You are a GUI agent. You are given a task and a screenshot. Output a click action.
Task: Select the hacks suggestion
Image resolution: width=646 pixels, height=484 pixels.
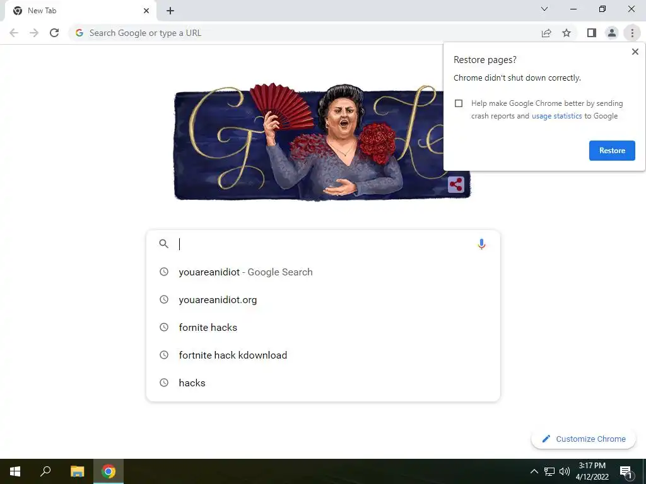pyautogui.click(x=323, y=383)
